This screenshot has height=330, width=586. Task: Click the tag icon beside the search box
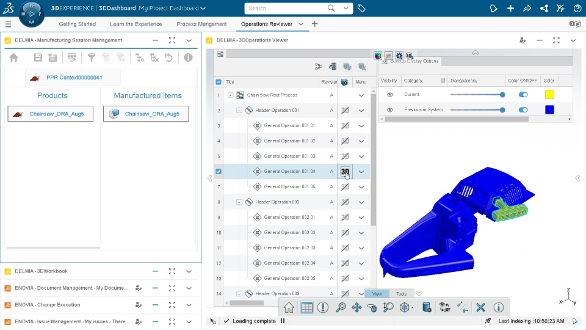point(361,8)
